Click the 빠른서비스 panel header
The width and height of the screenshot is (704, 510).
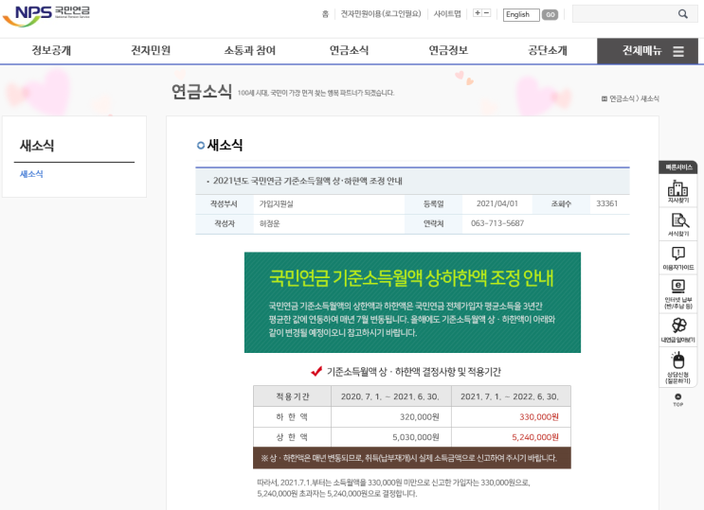pos(678,167)
